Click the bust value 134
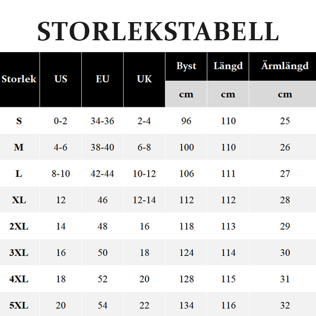 pyautogui.click(x=186, y=305)
